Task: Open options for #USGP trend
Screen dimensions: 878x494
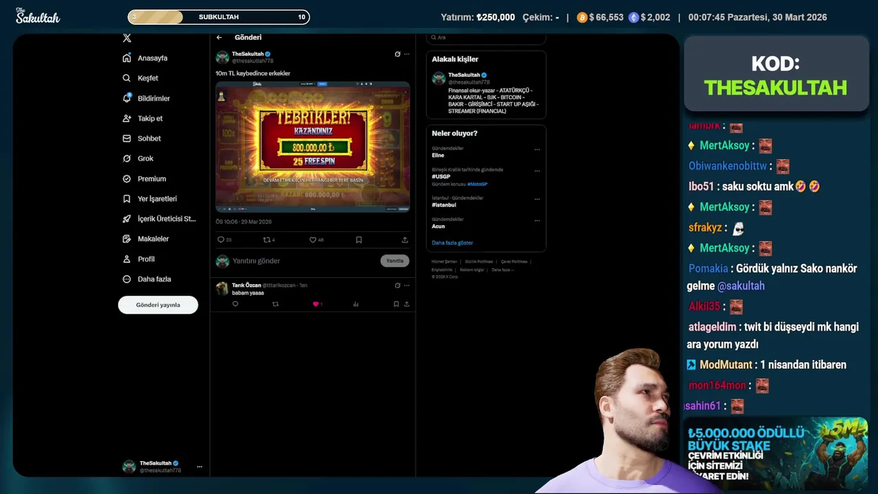Action: point(537,171)
